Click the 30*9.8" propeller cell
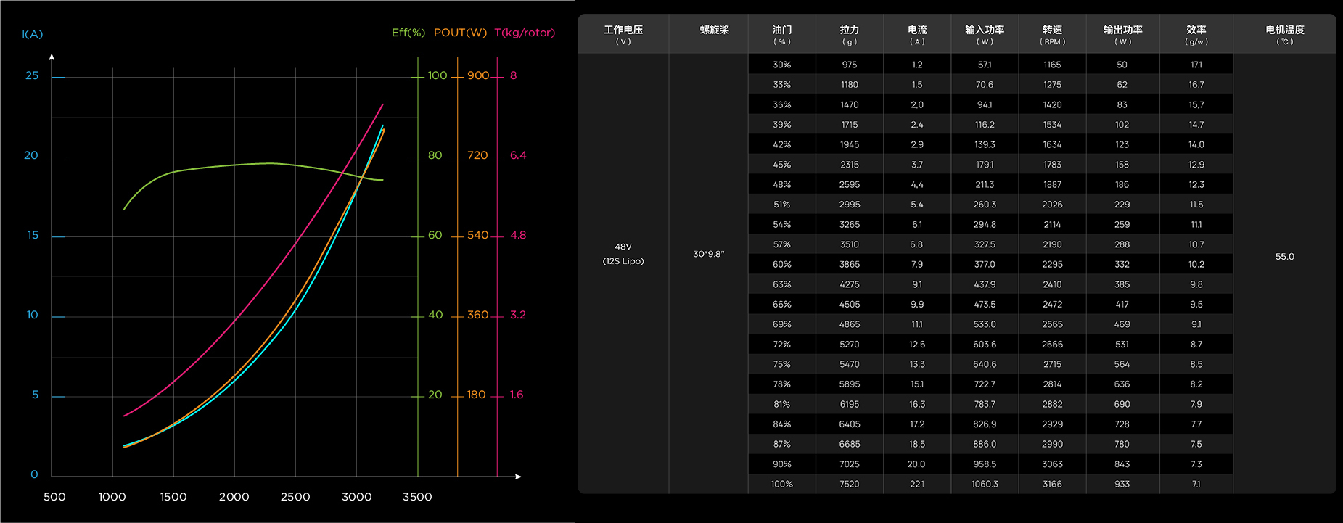Image resolution: width=1343 pixels, height=523 pixels. [x=708, y=254]
